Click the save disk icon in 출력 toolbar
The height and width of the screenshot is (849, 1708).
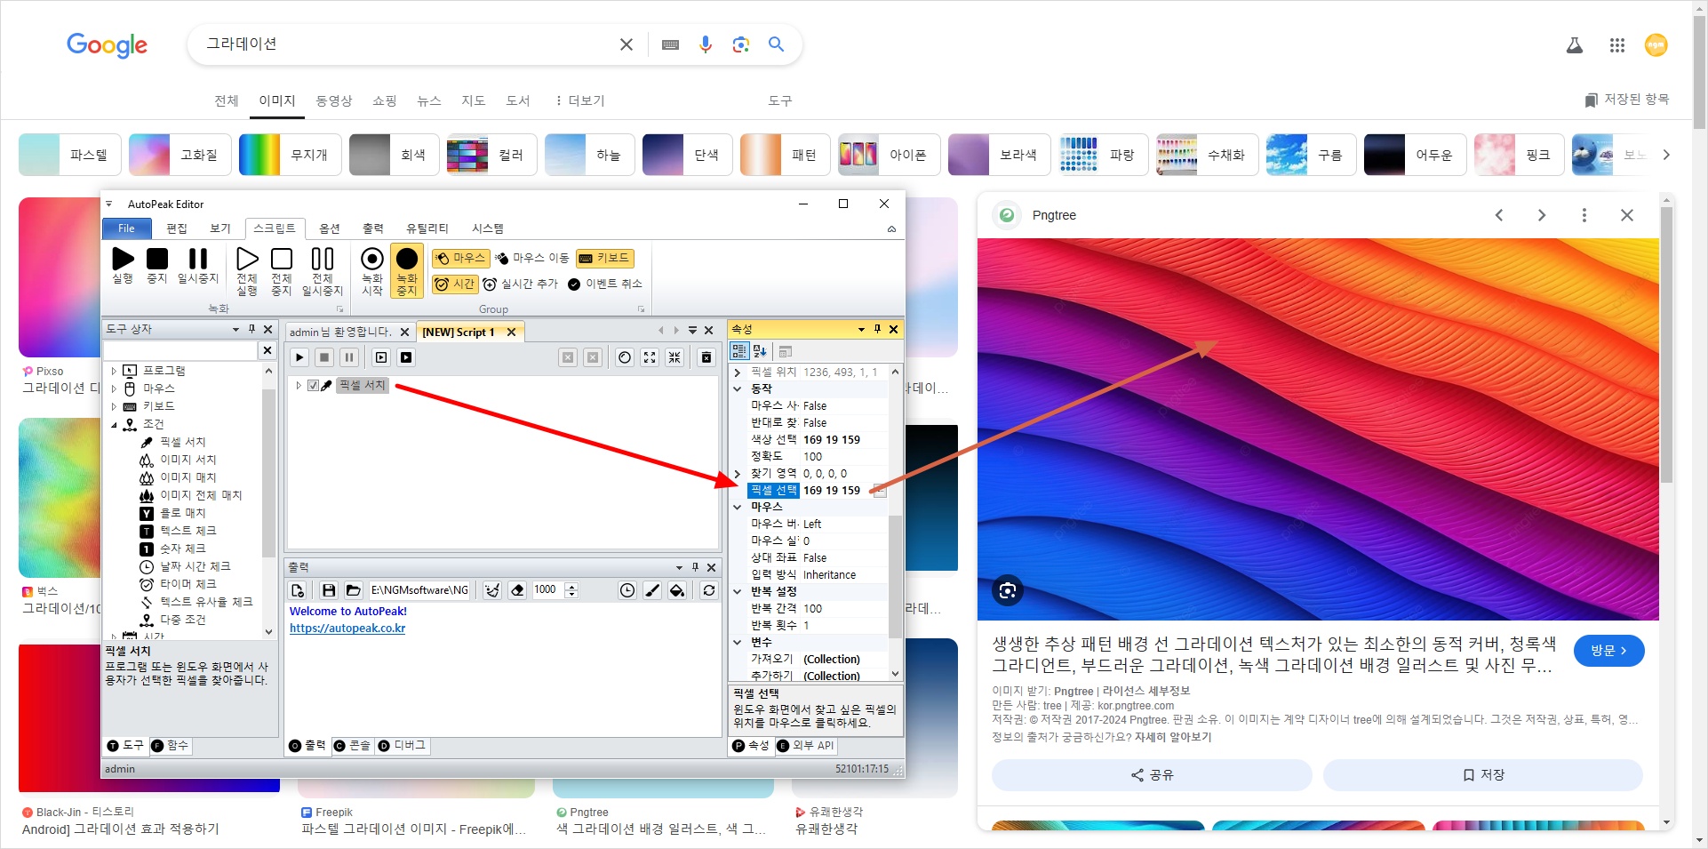point(329,590)
